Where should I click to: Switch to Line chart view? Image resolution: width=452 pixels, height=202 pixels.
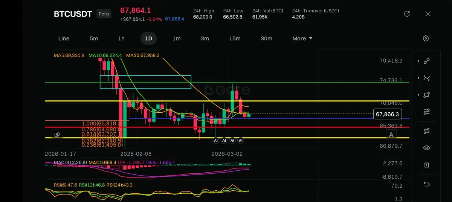point(64,38)
